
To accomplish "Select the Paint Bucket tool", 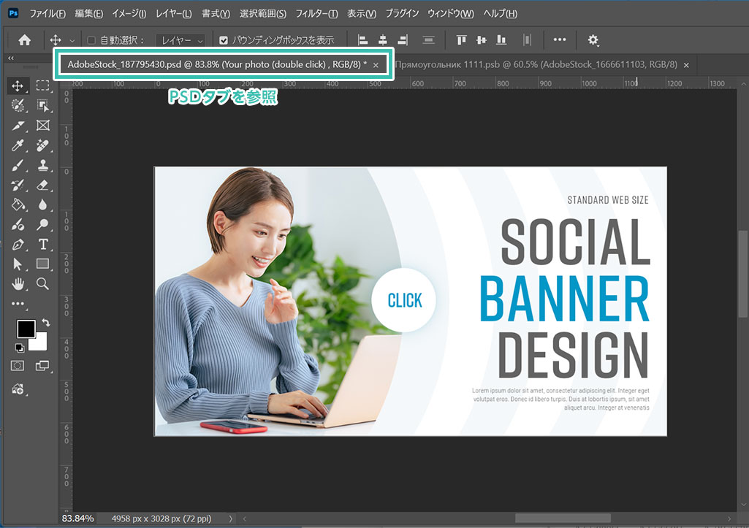I will [x=18, y=204].
